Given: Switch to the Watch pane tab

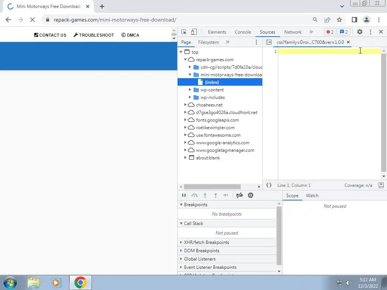Looking at the screenshot, I should (312, 196).
